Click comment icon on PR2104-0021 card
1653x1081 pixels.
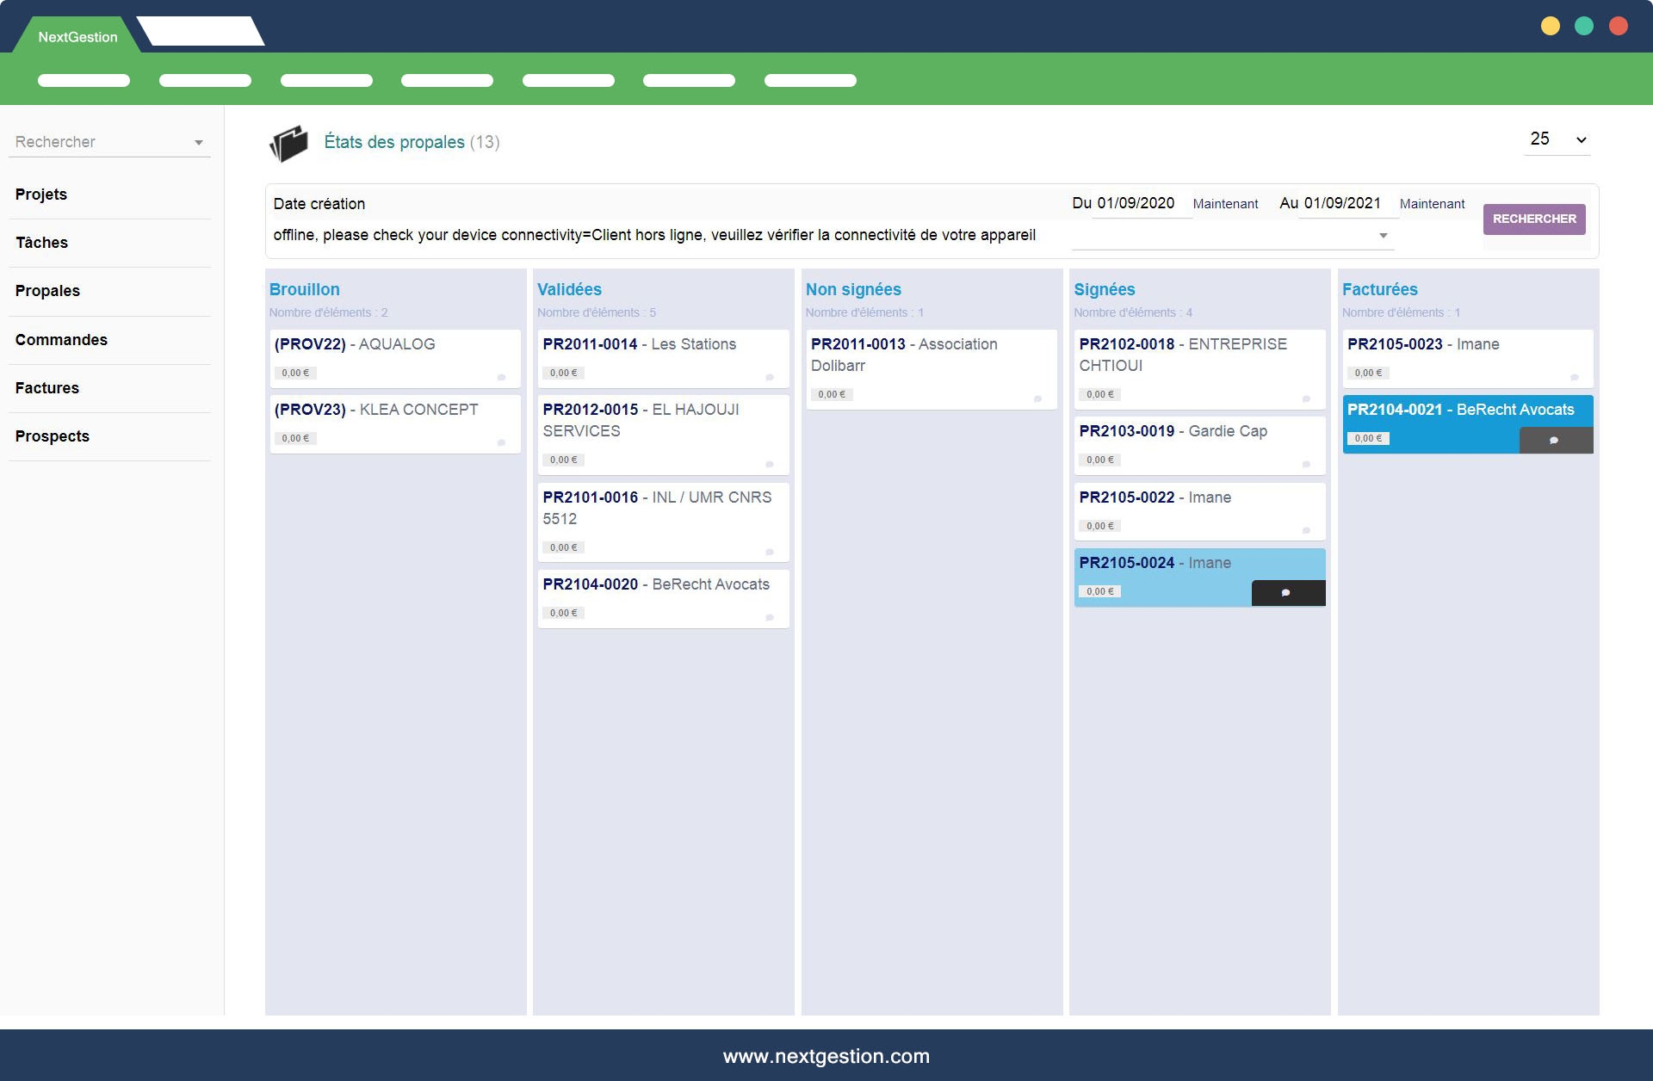click(1554, 441)
